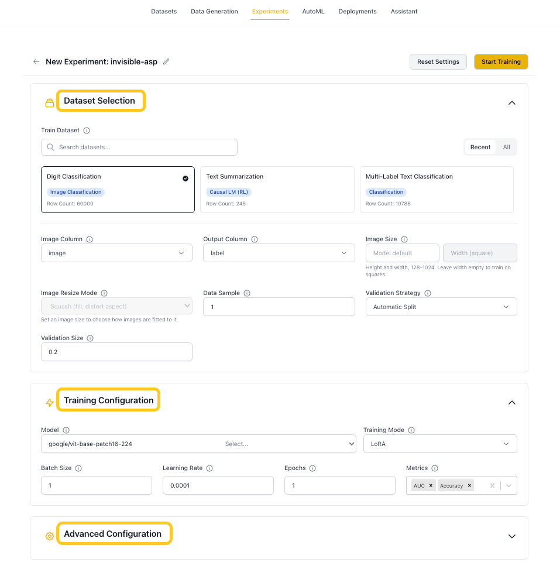
Task: Click info icon next to Train Dataset
Action: [87, 131]
